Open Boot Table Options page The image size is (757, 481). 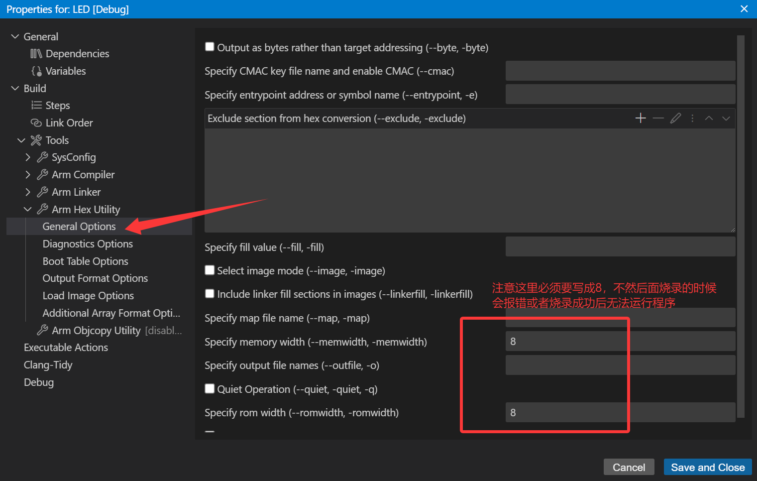(85, 261)
